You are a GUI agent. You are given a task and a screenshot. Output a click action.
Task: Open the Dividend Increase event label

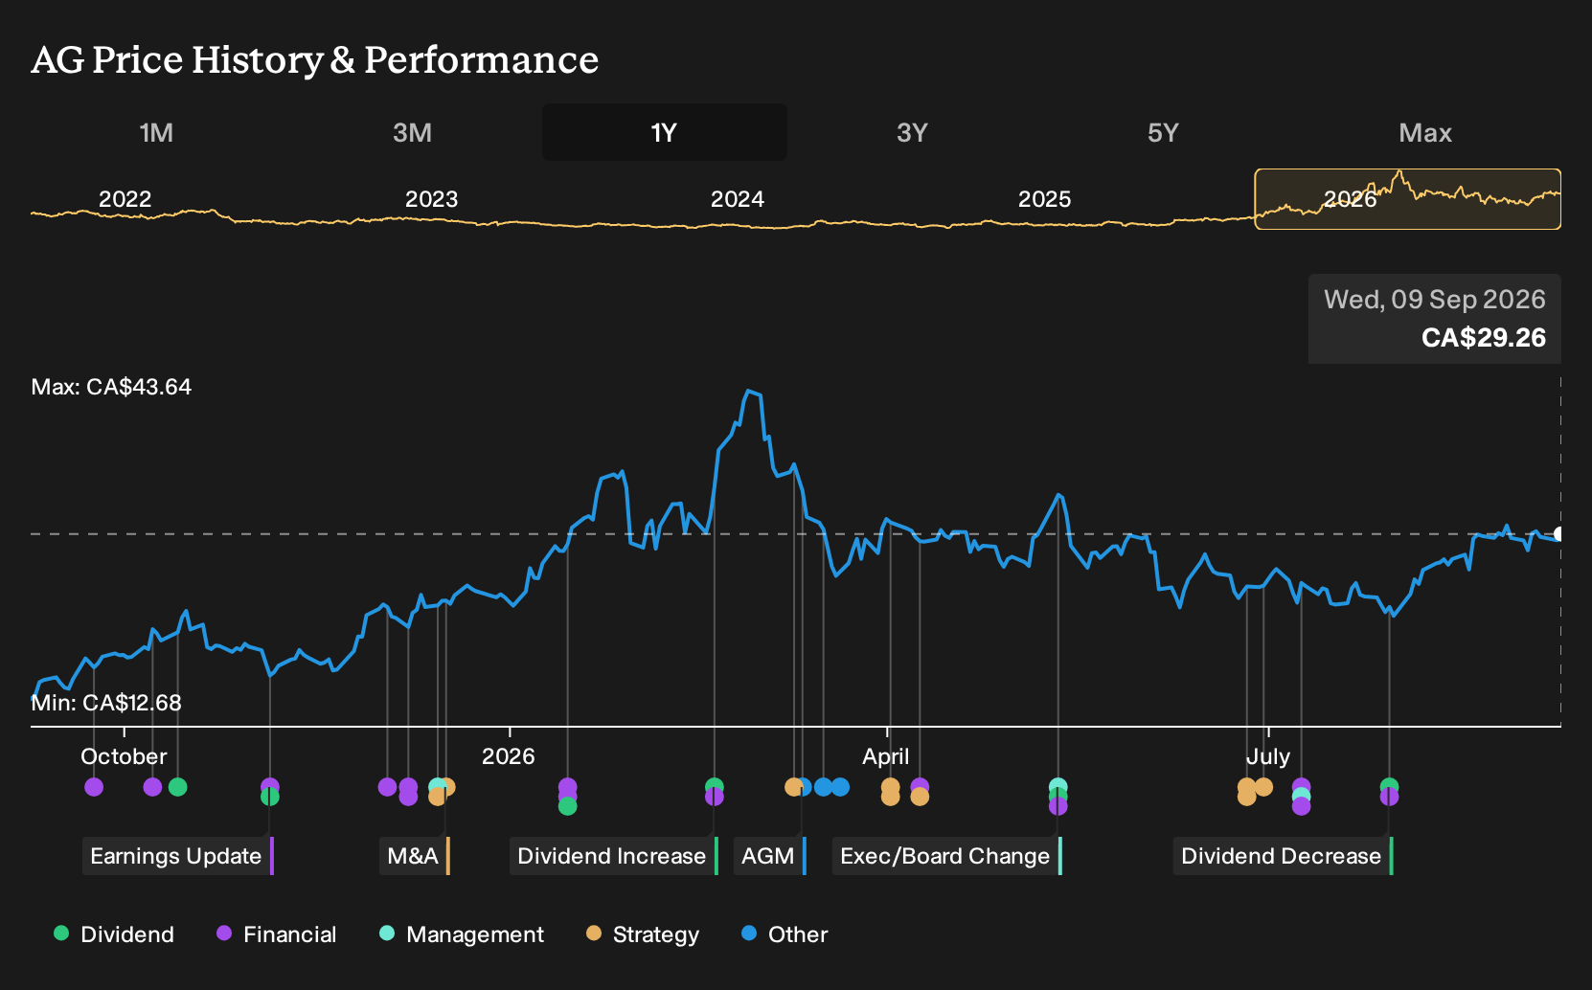(x=614, y=856)
